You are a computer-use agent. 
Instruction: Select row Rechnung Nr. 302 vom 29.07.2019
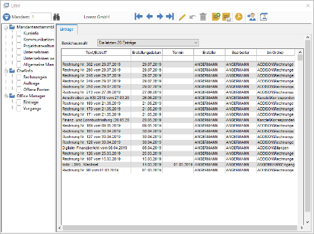point(178,64)
